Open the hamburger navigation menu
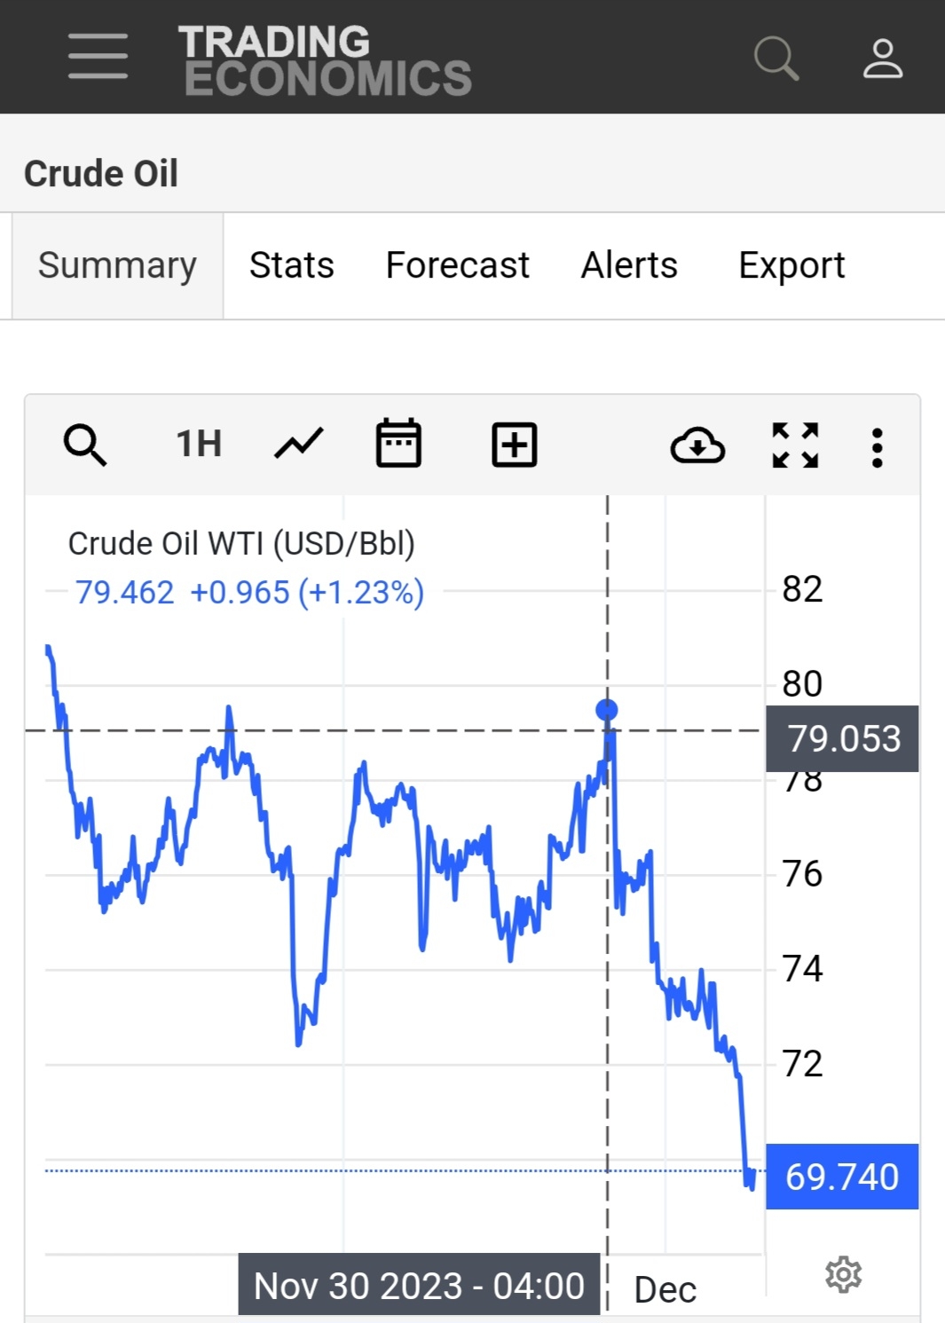Image resolution: width=945 pixels, height=1323 pixels. point(98,57)
